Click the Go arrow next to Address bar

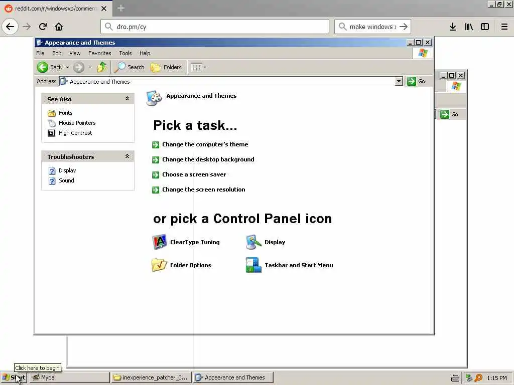[412, 81]
